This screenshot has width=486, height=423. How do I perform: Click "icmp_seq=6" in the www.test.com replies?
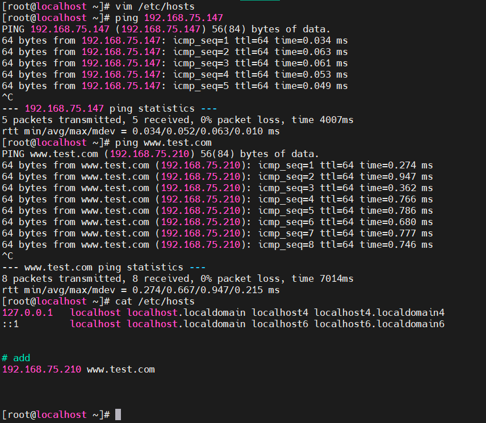(286, 222)
